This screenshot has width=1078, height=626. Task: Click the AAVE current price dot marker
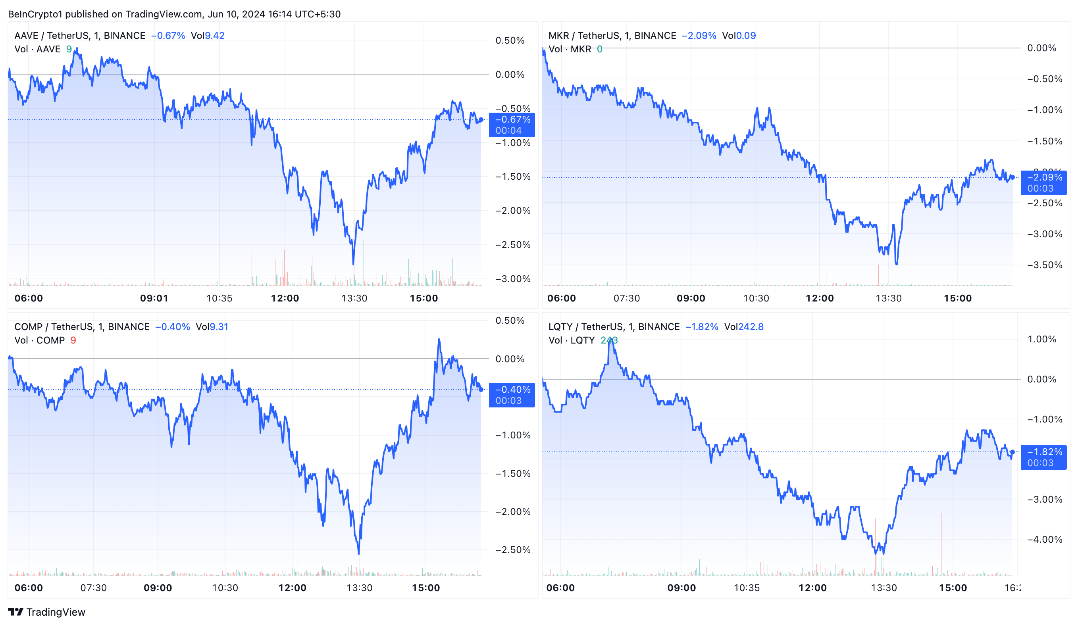[481, 120]
